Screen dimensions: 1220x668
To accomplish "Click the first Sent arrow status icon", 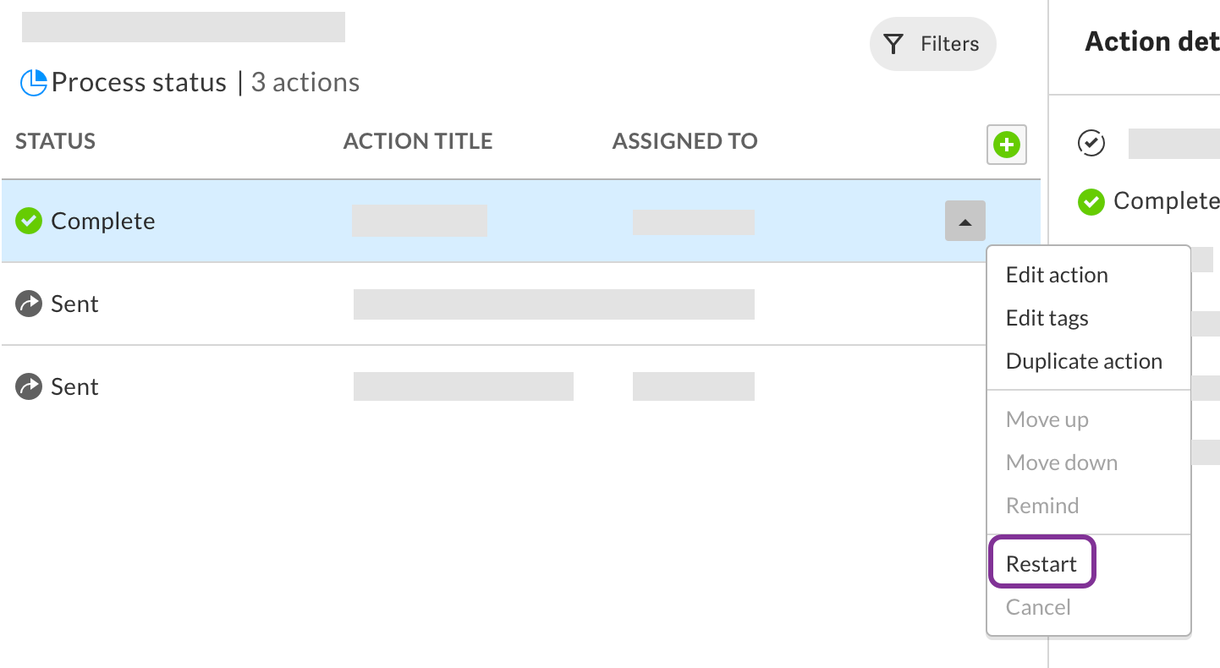I will coord(29,304).
